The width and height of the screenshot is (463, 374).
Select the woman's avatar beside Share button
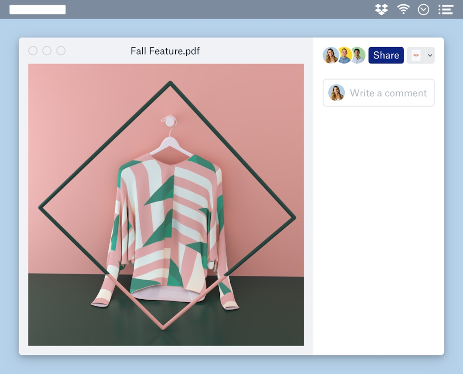point(330,55)
